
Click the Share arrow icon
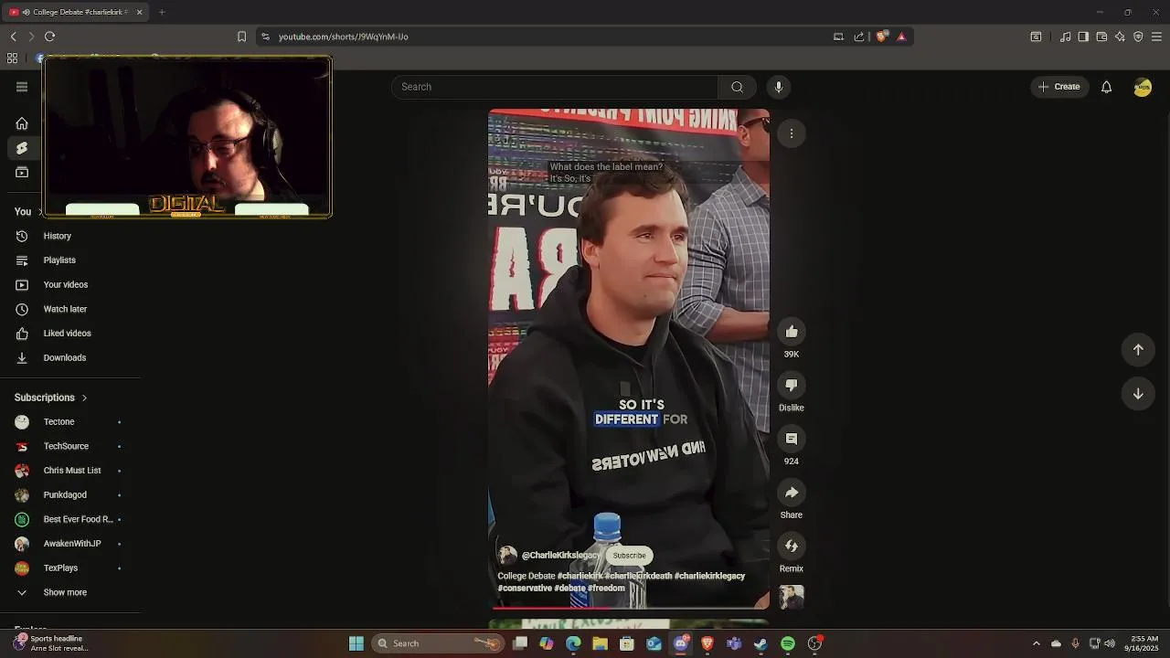(792, 493)
